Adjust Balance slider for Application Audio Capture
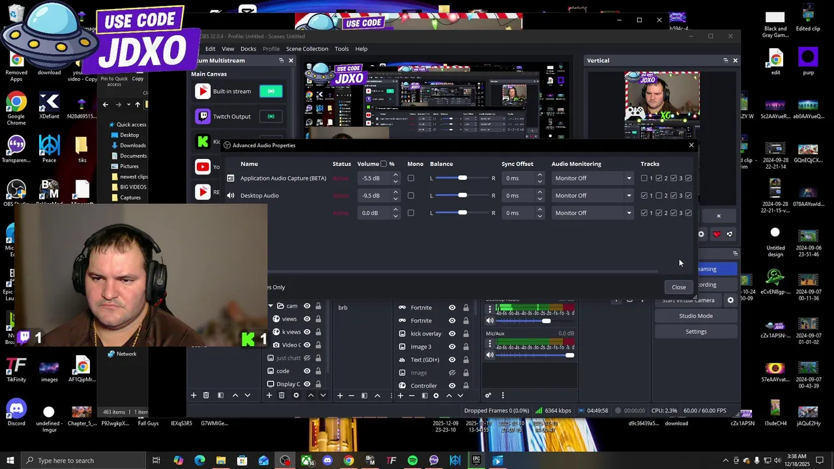This screenshot has width=834, height=469. click(462, 178)
